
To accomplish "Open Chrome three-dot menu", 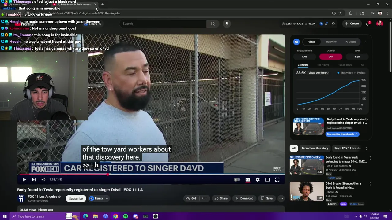I will click(387, 13).
